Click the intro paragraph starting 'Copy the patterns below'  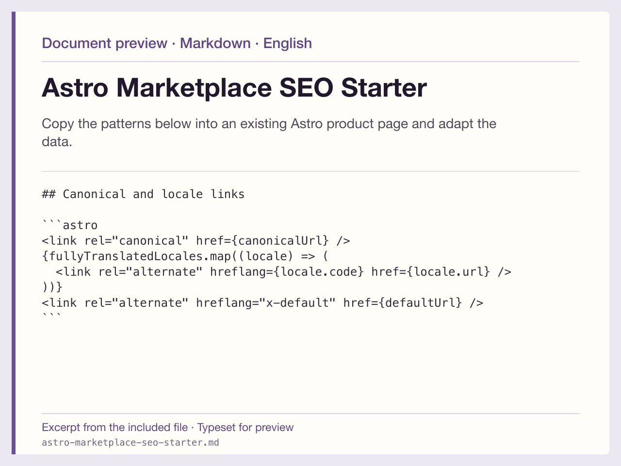269,133
